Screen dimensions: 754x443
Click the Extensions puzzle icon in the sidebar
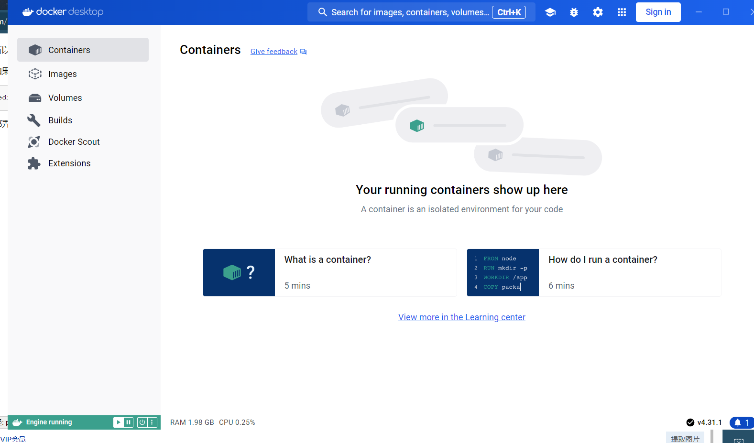tap(34, 163)
